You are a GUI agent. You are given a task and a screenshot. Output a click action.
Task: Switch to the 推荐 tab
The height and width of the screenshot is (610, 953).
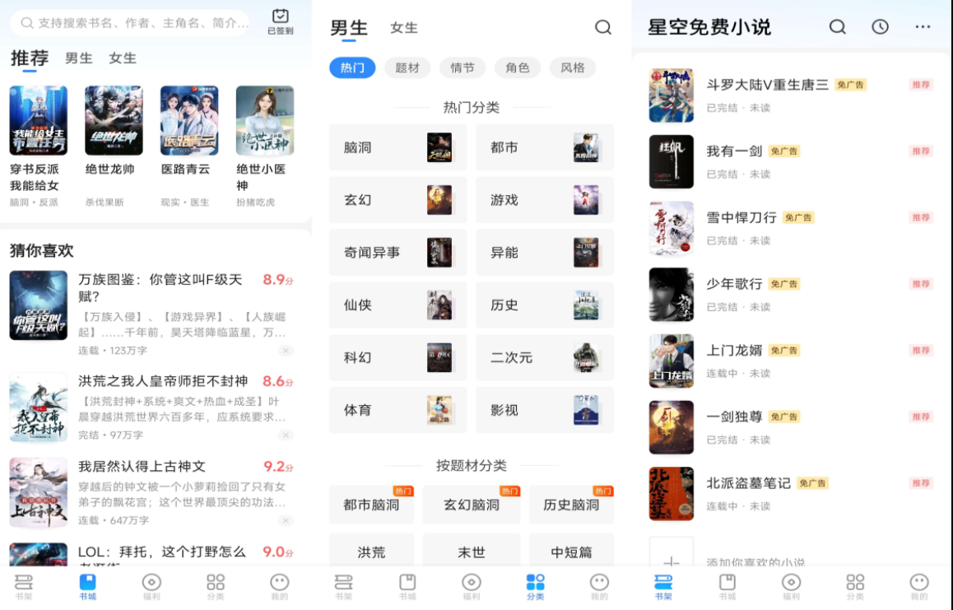point(29,58)
